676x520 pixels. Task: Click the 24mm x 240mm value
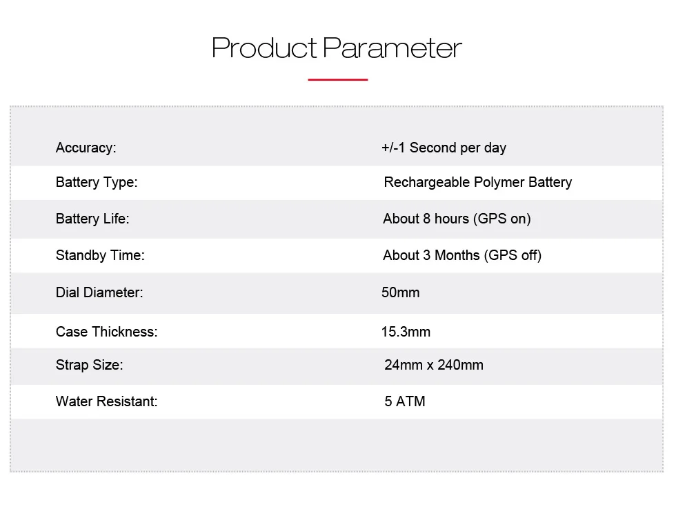tap(434, 365)
